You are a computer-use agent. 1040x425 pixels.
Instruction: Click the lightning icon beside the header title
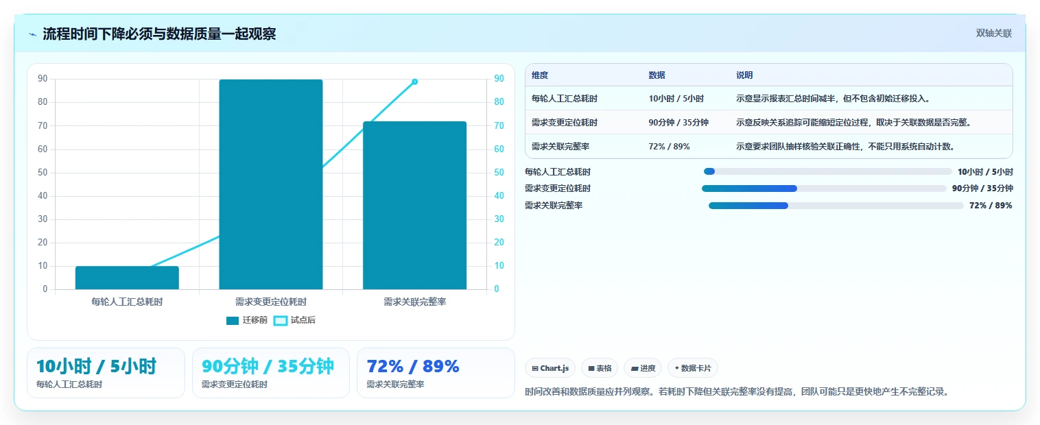[x=32, y=34]
